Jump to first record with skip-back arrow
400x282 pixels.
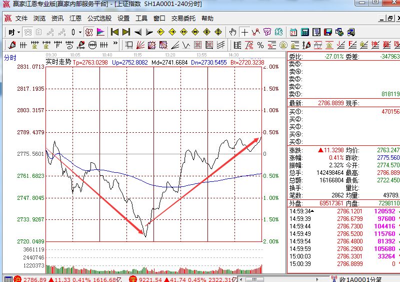(x=114, y=32)
